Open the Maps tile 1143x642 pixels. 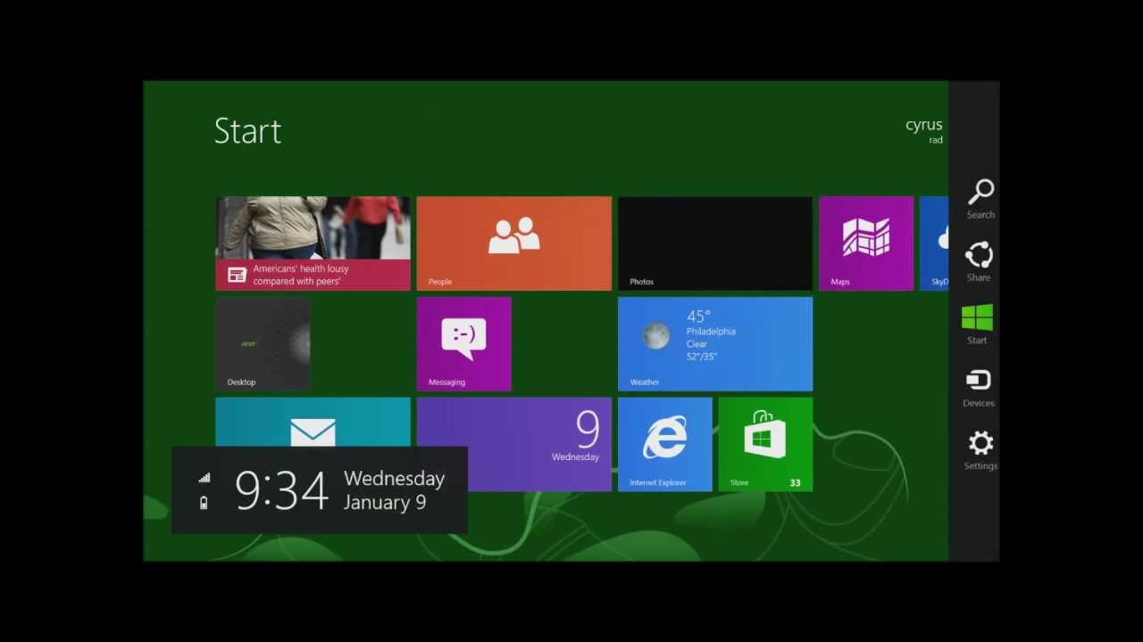865,243
